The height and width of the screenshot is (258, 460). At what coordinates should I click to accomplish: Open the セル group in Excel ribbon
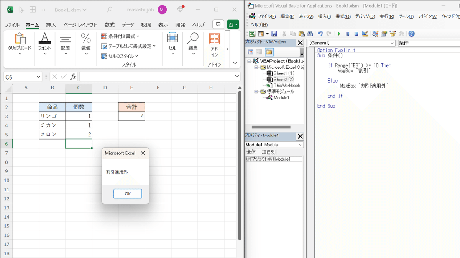point(172,44)
